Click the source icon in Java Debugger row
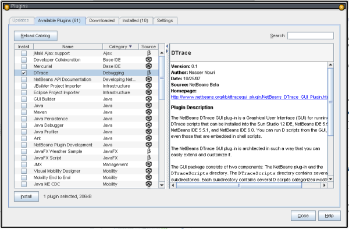 (x=149, y=125)
